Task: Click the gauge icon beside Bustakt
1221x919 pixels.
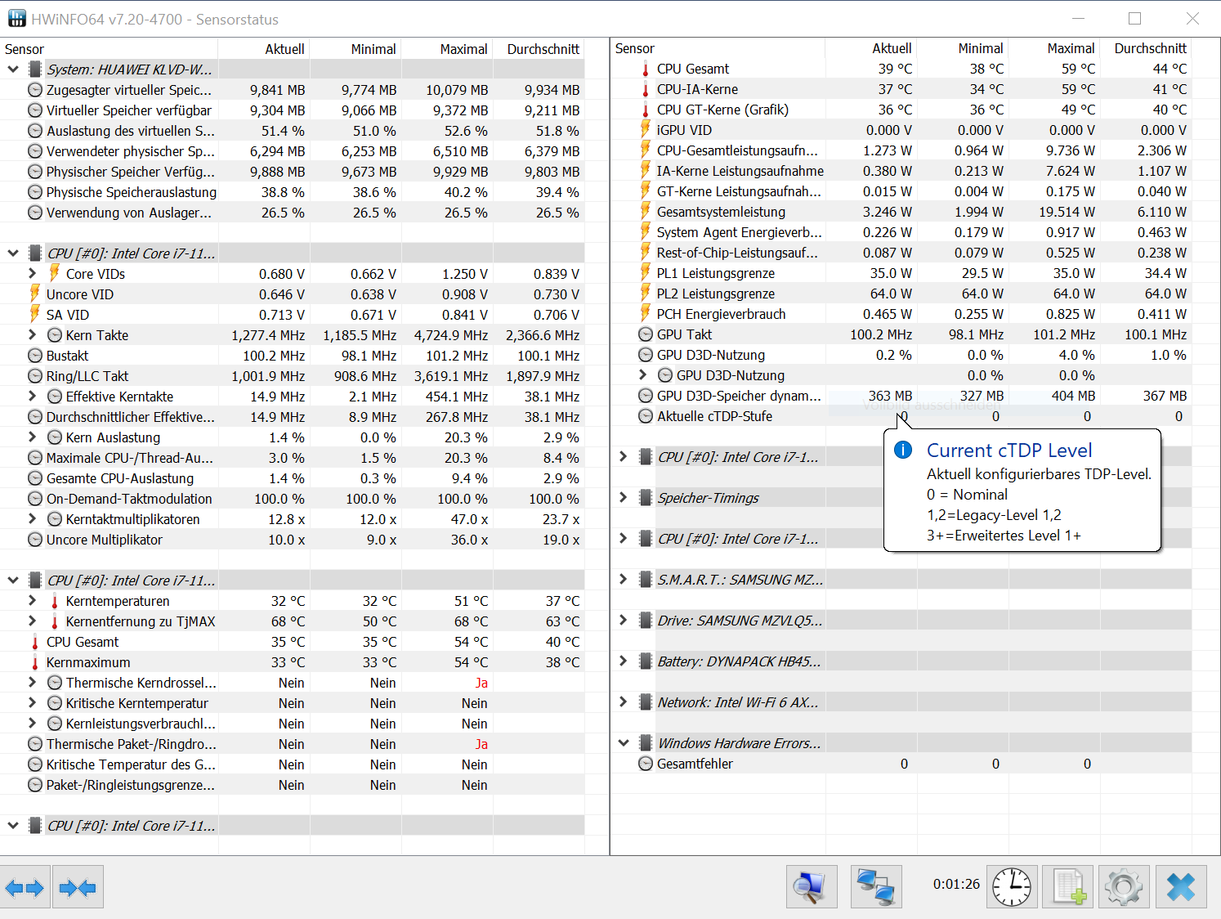Action: 35,356
